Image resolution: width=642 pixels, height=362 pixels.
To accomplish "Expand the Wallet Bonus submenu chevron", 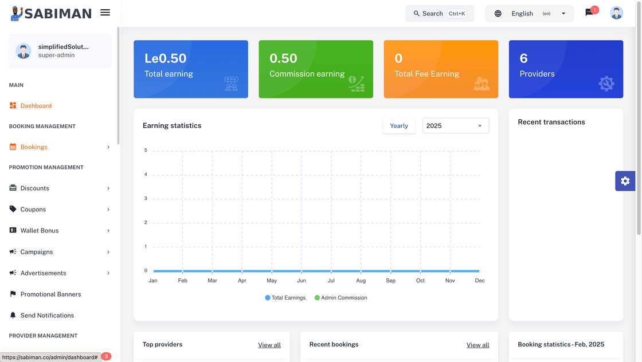I will click(x=108, y=231).
